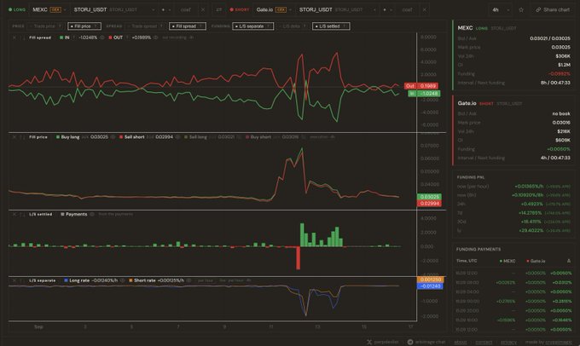Open the 4h timeframe dropdown

[500, 9]
